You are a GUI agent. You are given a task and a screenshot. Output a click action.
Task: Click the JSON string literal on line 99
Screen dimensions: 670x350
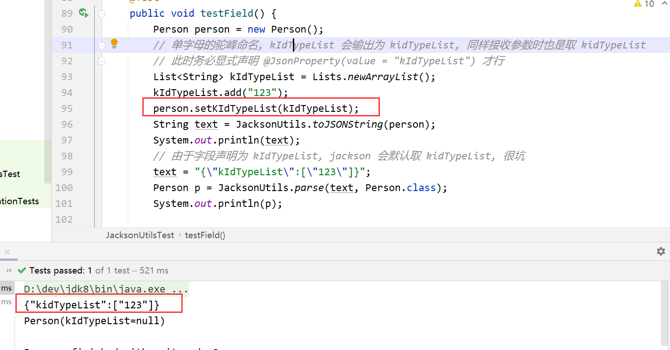pos(280,172)
